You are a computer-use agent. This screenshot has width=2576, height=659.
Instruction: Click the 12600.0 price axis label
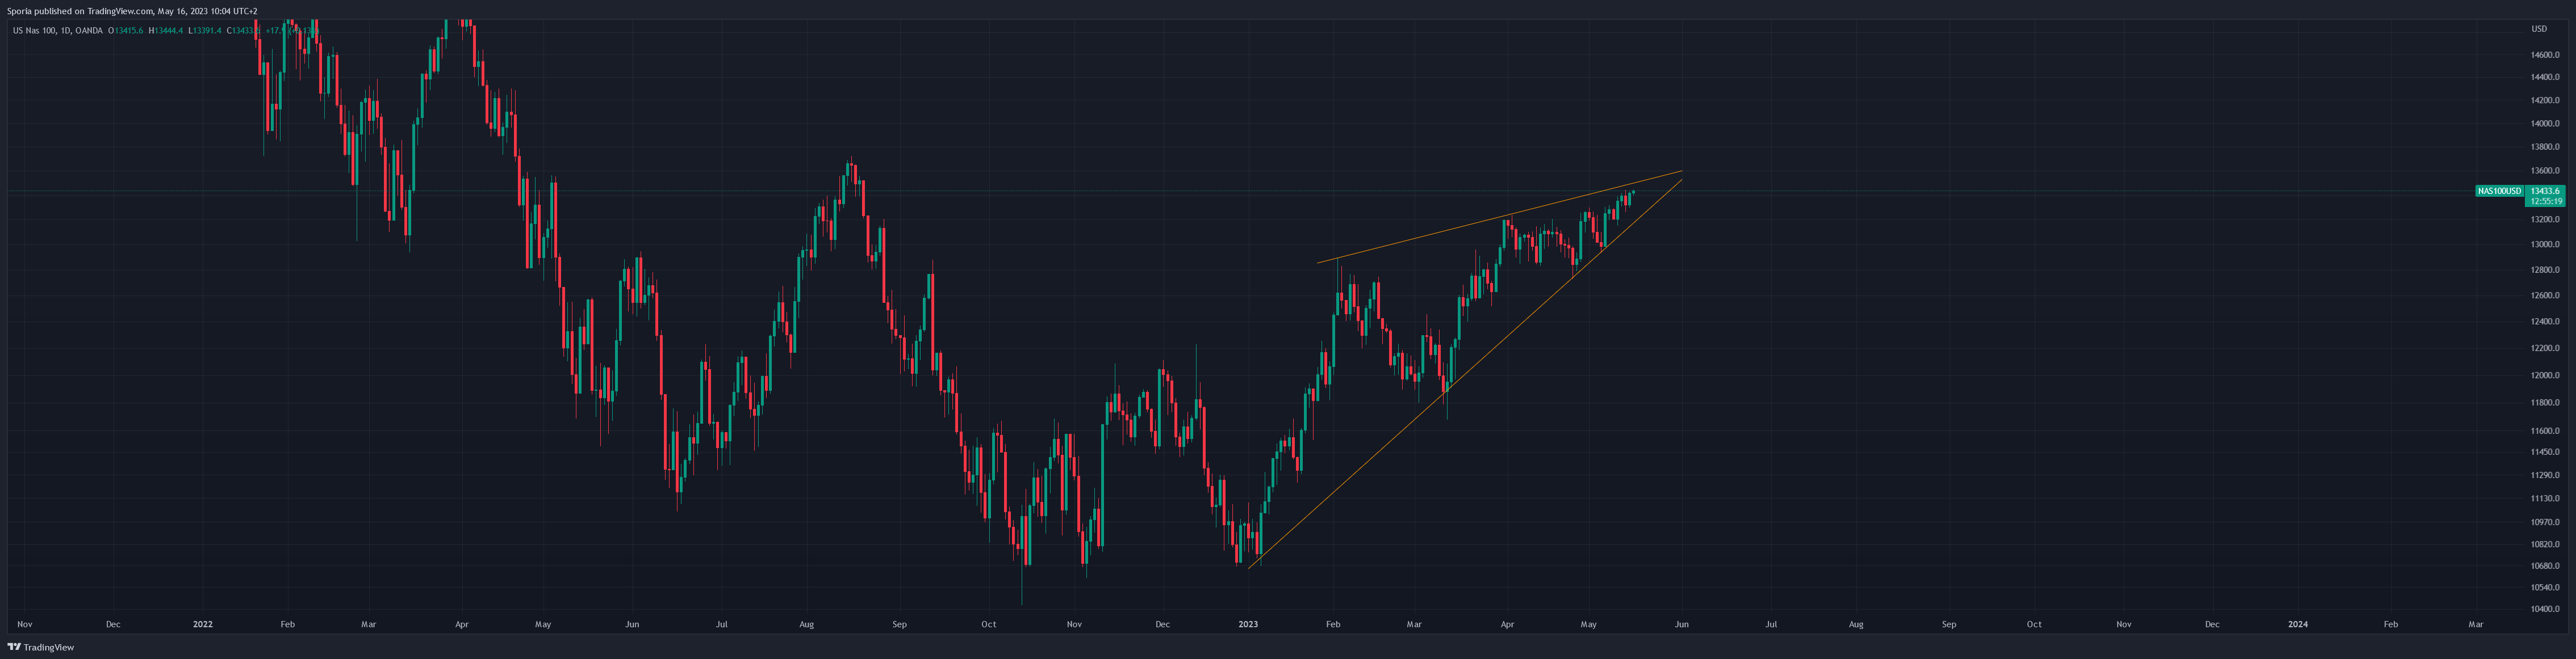(x=2545, y=295)
